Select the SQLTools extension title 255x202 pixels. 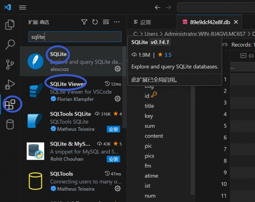pyautogui.click(x=62, y=174)
